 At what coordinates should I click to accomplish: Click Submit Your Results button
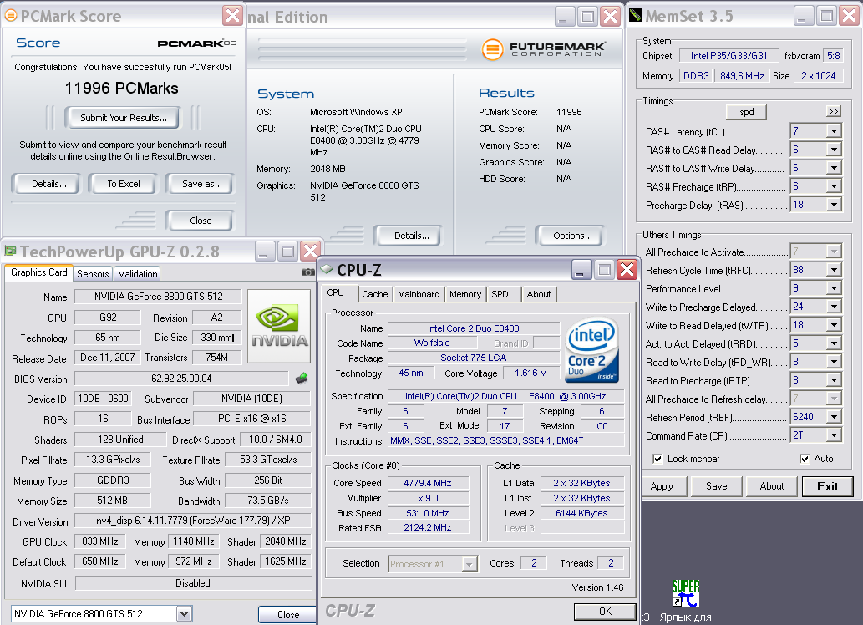[124, 118]
